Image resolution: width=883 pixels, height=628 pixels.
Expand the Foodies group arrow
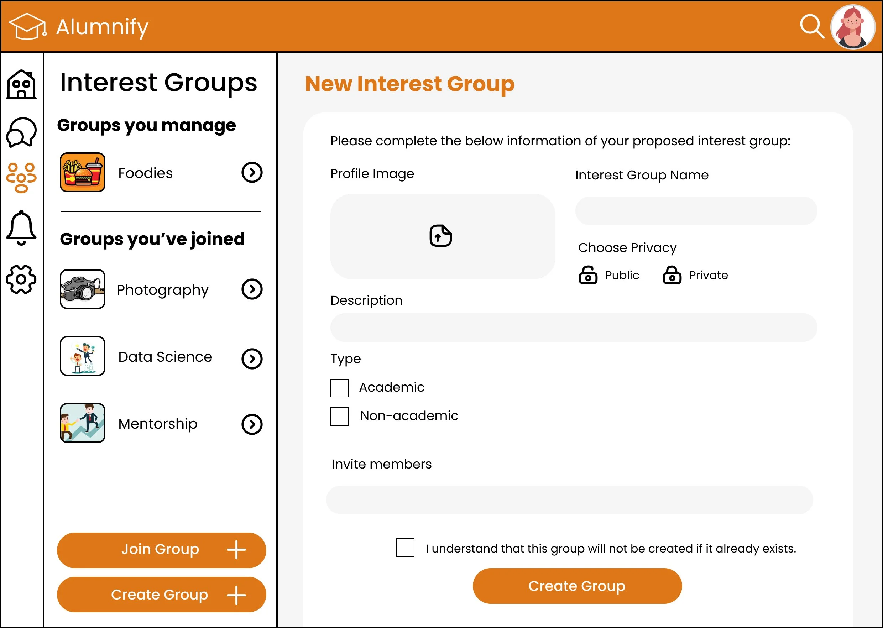point(252,172)
